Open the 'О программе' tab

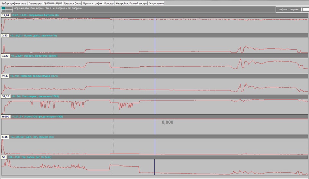point(156,3)
